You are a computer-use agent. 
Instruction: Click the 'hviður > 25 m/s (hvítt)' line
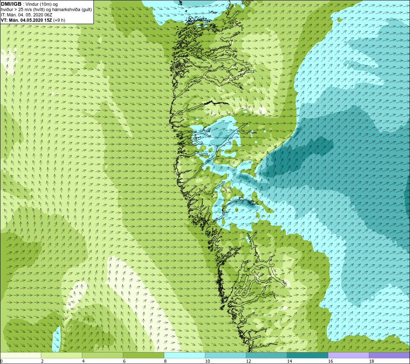coord(46,10)
